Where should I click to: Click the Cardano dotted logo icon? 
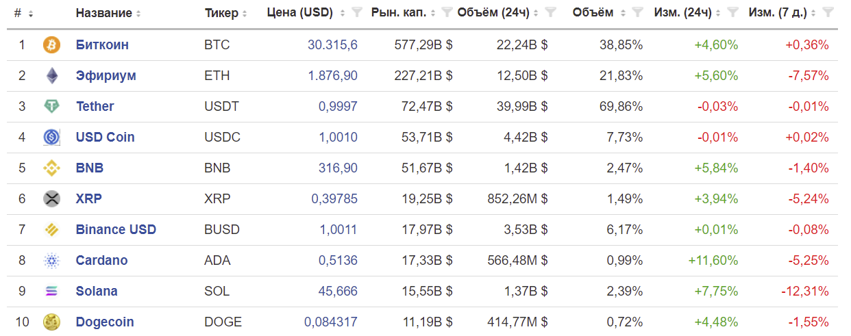[x=52, y=261]
